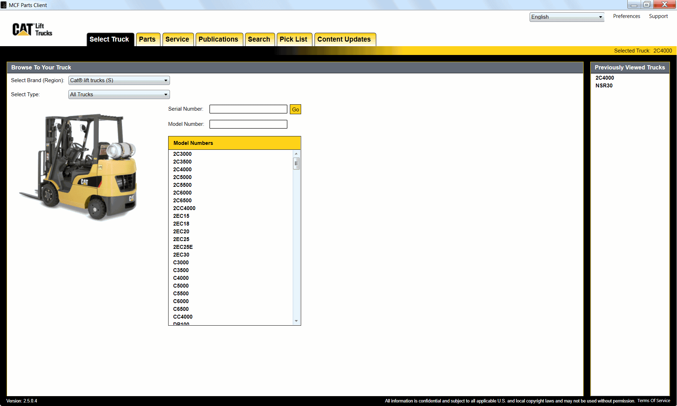Screen dimensions: 677x406
Task: Switch to the Content Updates tab
Action: (344, 39)
